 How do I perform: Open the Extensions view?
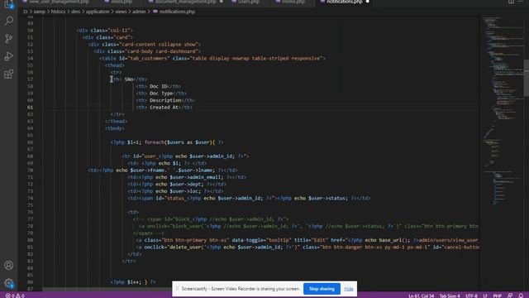pos(9,74)
